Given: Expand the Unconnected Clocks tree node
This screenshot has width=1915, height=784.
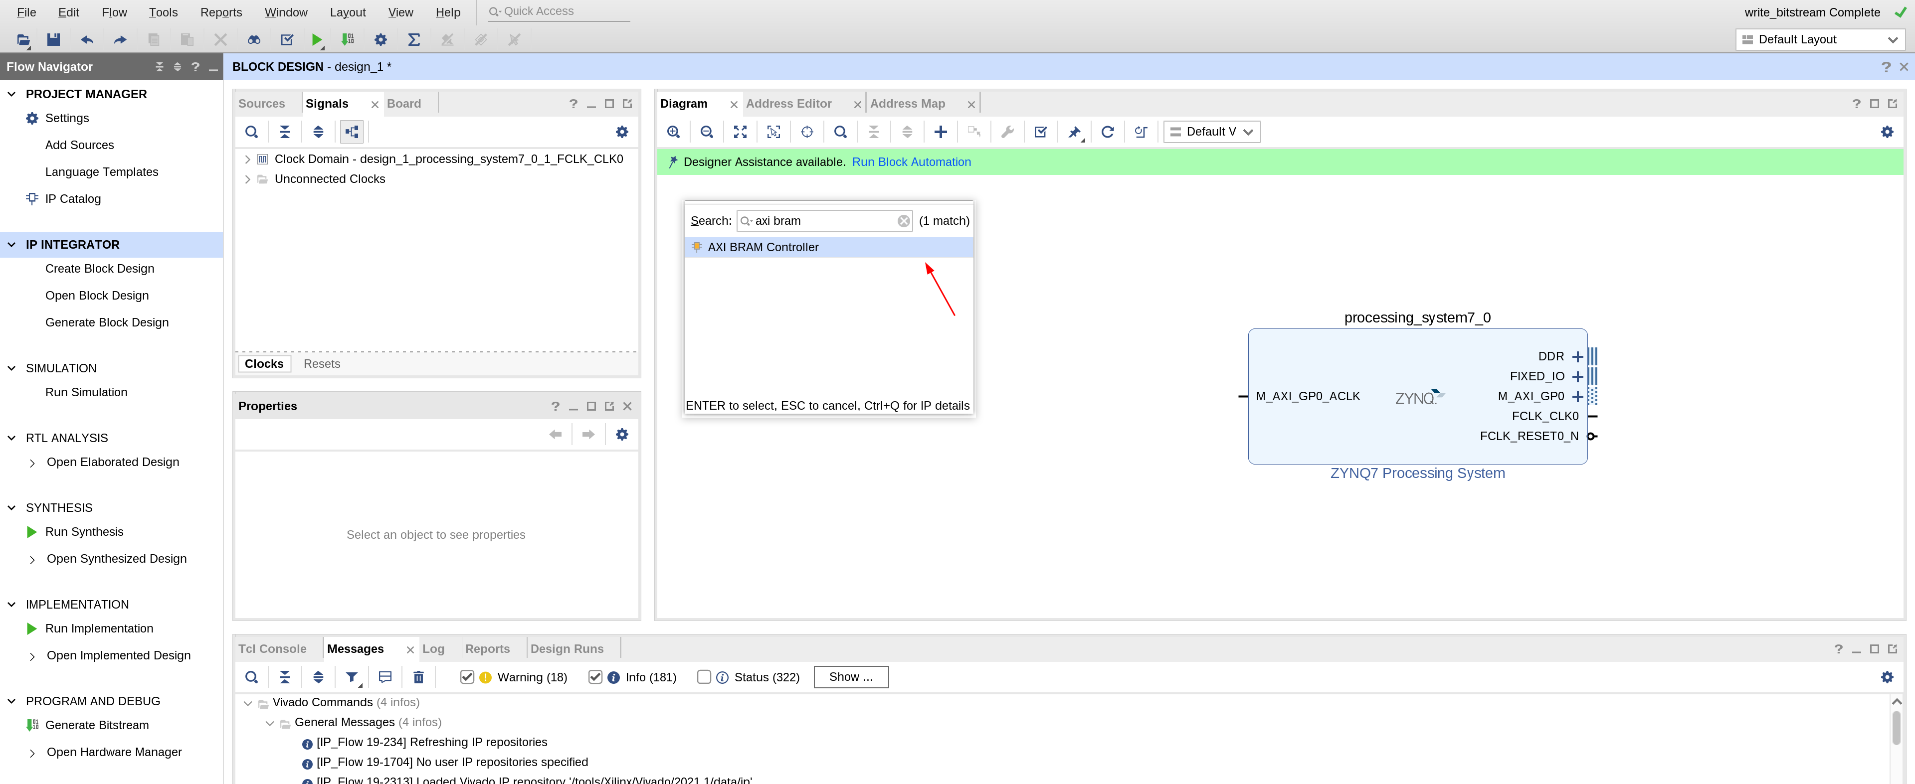Looking at the screenshot, I should [247, 179].
